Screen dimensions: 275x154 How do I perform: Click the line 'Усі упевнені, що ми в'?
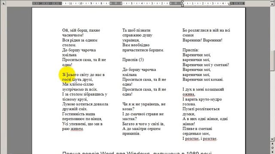[x=82, y=124]
